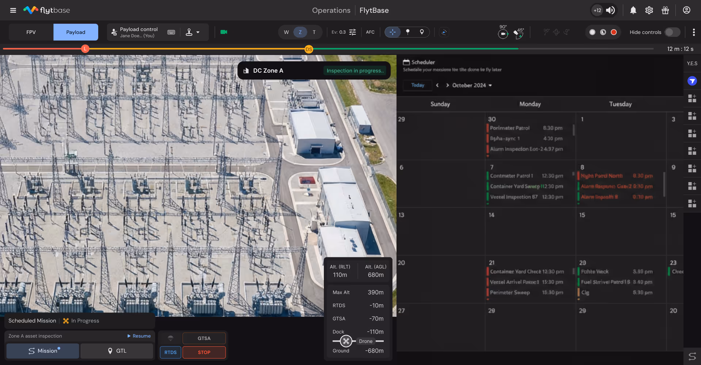The width and height of the screenshot is (701, 365).
Task: Click the GTL button
Action: pyautogui.click(x=117, y=351)
